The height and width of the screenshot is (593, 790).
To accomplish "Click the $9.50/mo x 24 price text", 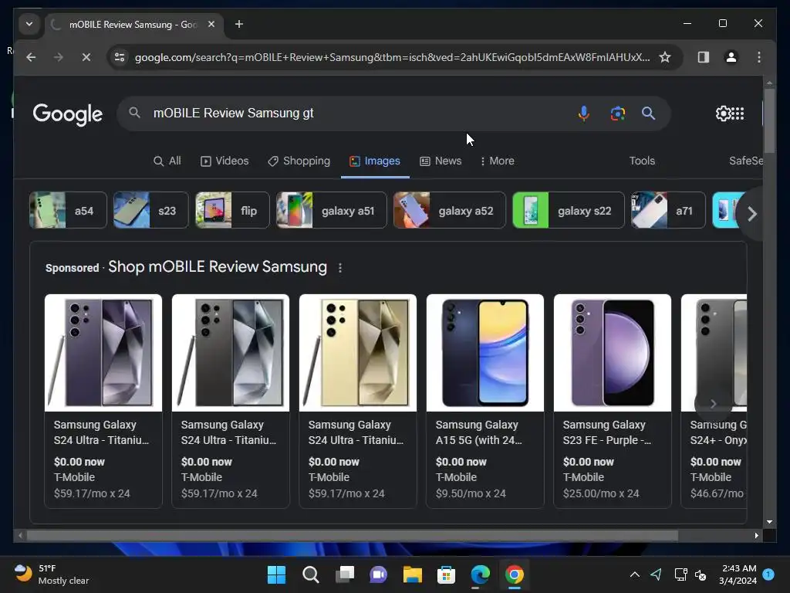I will click(471, 493).
